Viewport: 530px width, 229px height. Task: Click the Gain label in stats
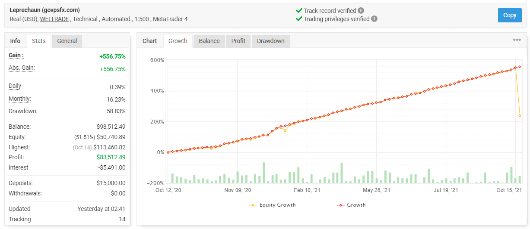click(16, 55)
